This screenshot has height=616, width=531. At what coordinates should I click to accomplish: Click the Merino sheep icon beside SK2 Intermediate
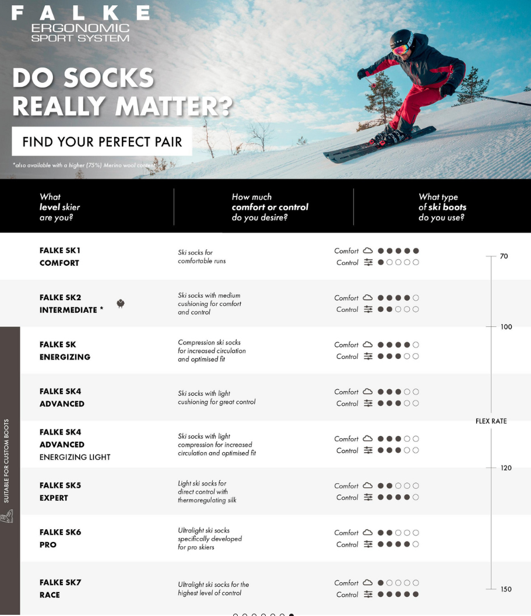point(121,304)
